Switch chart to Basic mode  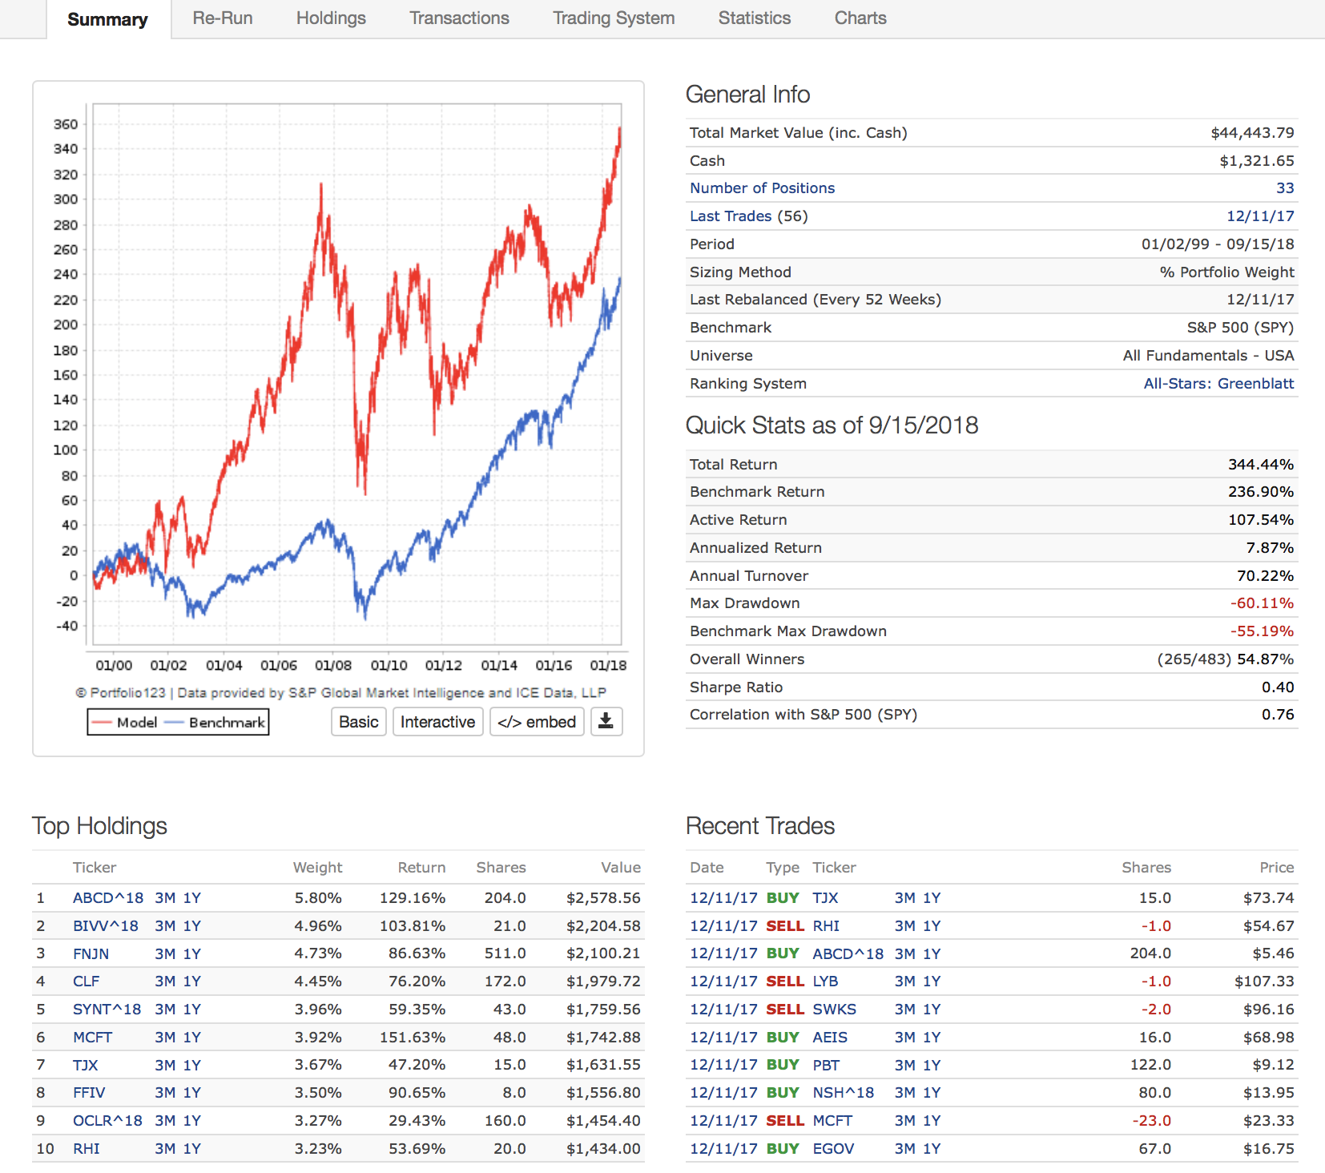[x=358, y=722]
